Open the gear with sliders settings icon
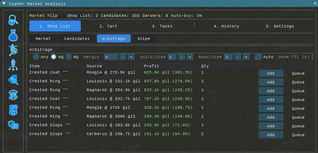 coord(13,125)
